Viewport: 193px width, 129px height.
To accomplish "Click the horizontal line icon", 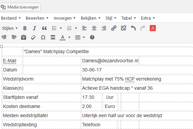I will (x=53, y=37).
